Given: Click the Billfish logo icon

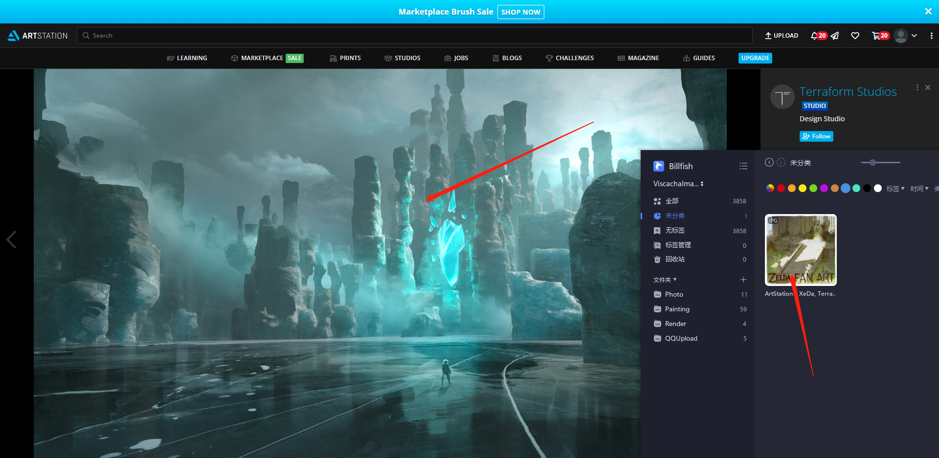Looking at the screenshot, I should point(659,166).
